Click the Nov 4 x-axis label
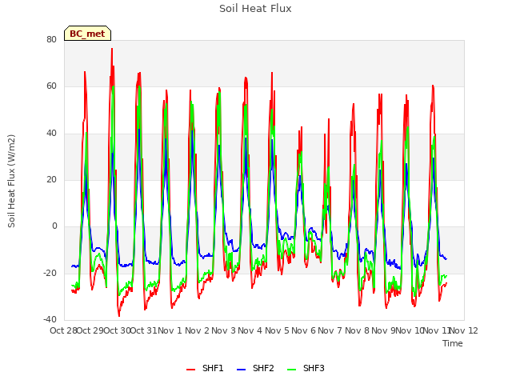The image size is (512, 384). coord(250,330)
